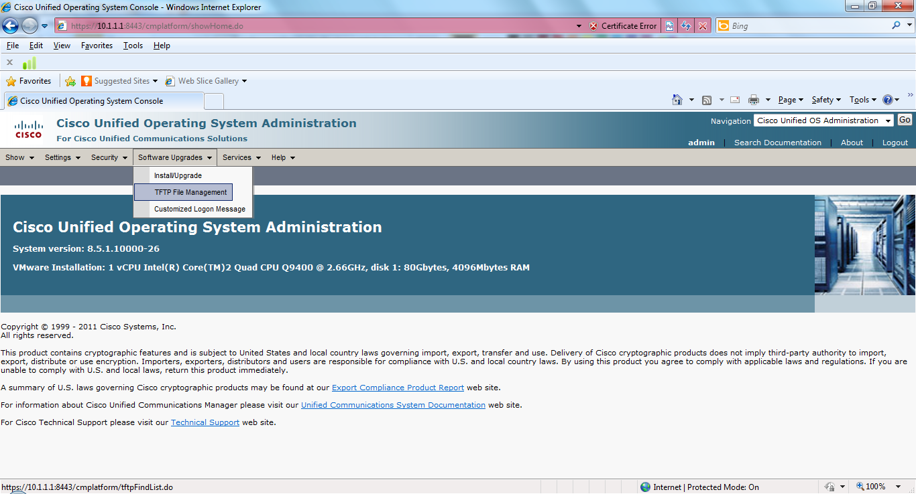This screenshot has width=916, height=494.
Task: Open the Export Compliance Product Report link
Action: point(398,388)
